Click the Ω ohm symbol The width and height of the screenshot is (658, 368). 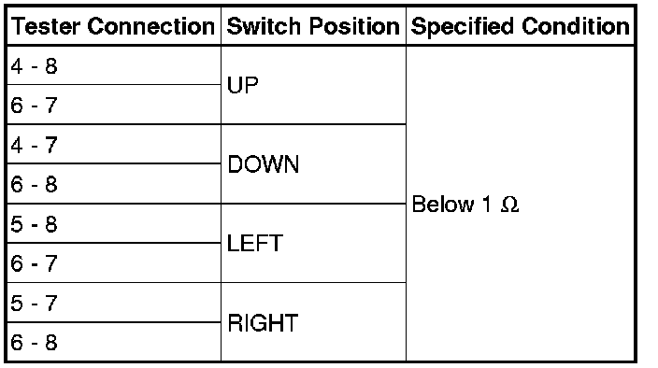pos(510,205)
